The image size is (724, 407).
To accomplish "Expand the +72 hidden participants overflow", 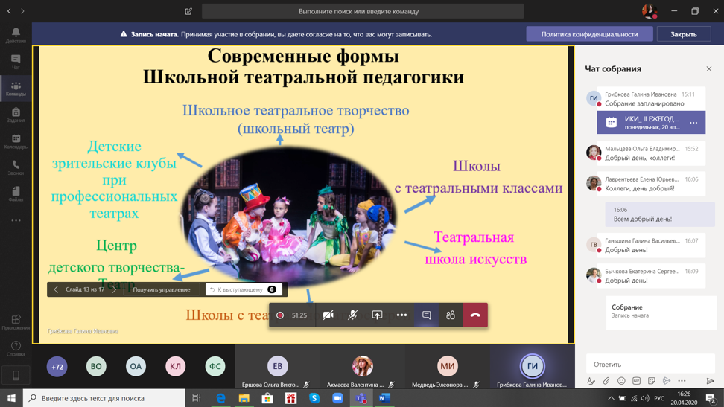I will click(57, 366).
